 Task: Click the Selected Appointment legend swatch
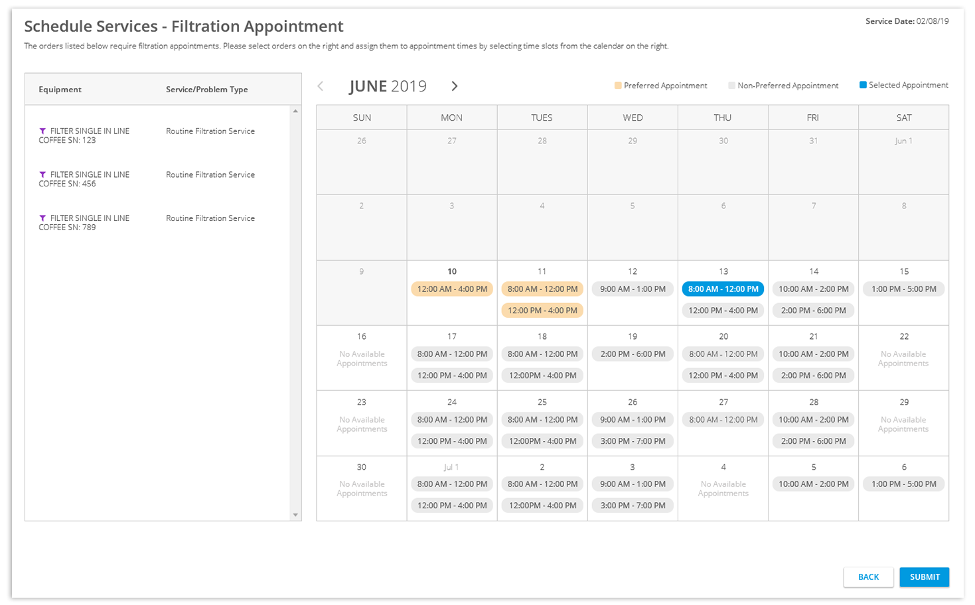pyautogui.click(x=863, y=85)
